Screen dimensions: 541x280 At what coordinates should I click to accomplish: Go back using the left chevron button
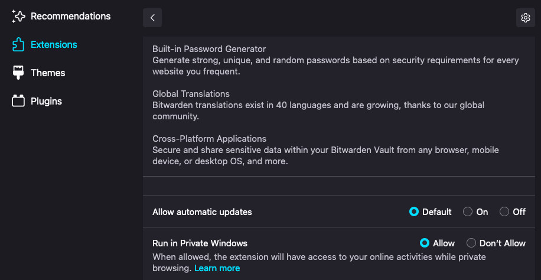pos(152,18)
